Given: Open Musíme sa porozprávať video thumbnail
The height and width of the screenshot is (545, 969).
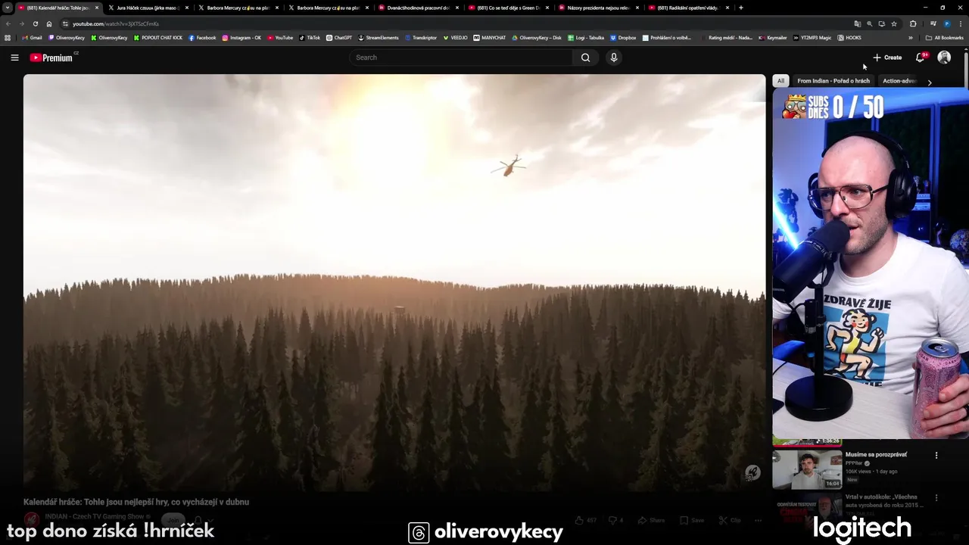Looking at the screenshot, I should (807, 469).
